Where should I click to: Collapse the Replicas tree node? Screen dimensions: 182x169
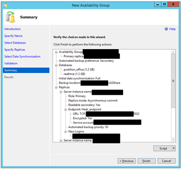coord(56,87)
